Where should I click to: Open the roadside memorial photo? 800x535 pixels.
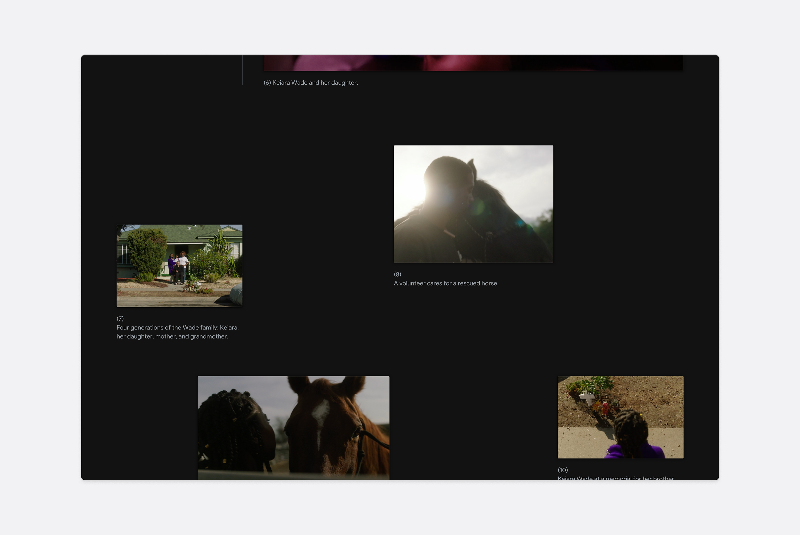[x=620, y=417]
